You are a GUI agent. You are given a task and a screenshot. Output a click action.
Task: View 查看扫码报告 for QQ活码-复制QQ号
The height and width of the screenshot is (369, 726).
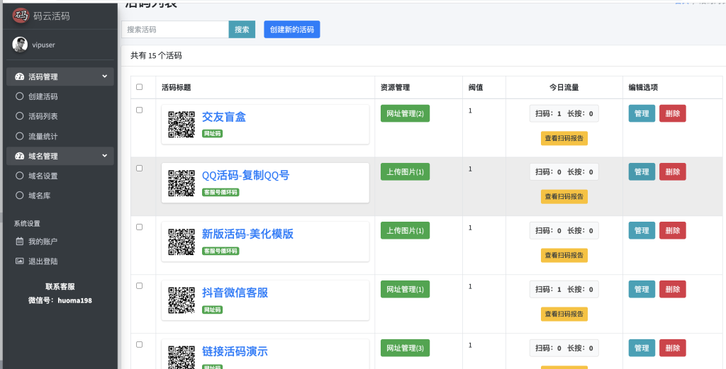click(x=564, y=196)
